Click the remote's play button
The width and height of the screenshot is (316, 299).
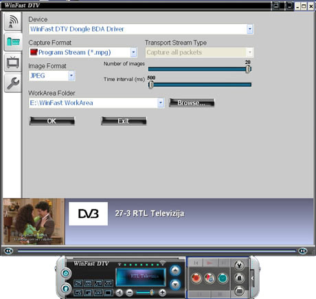[210, 263]
